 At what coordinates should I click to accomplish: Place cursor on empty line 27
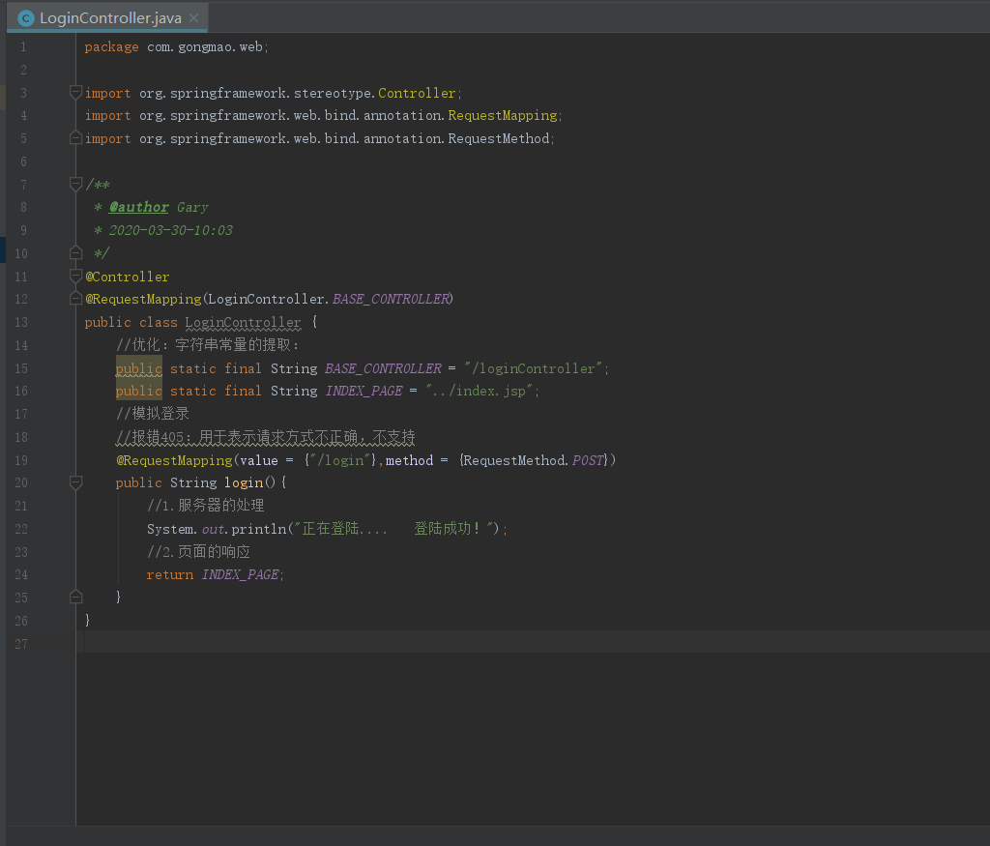coord(537,643)
